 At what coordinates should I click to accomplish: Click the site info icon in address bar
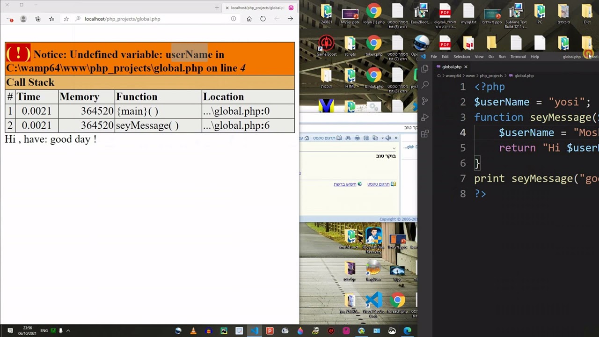click(x=233, y=19)
